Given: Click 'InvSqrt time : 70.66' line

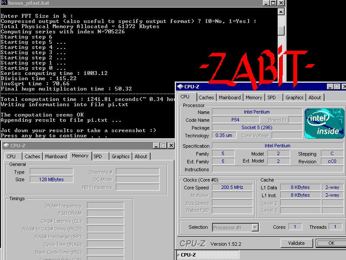Looking at the screenshot, I should [35, 84].
